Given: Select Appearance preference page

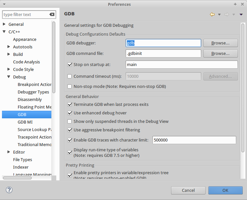Looking at the screenshot, I should coord(25,39).
